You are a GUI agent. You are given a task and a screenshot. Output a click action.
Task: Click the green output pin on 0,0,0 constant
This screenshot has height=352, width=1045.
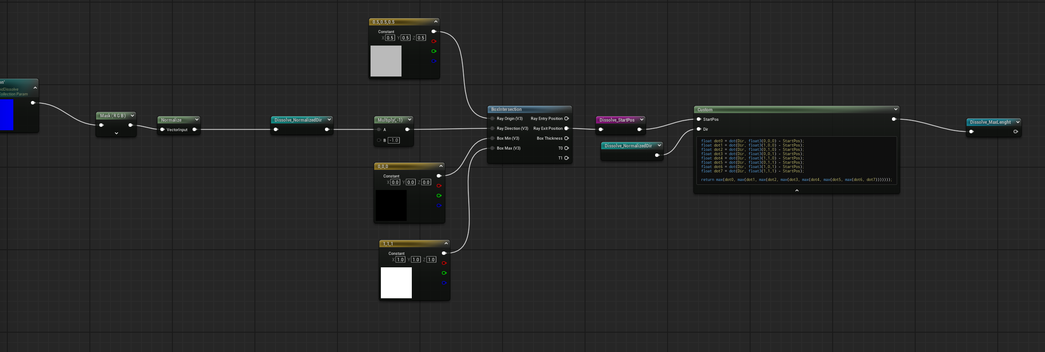click(x=439, y=196)
